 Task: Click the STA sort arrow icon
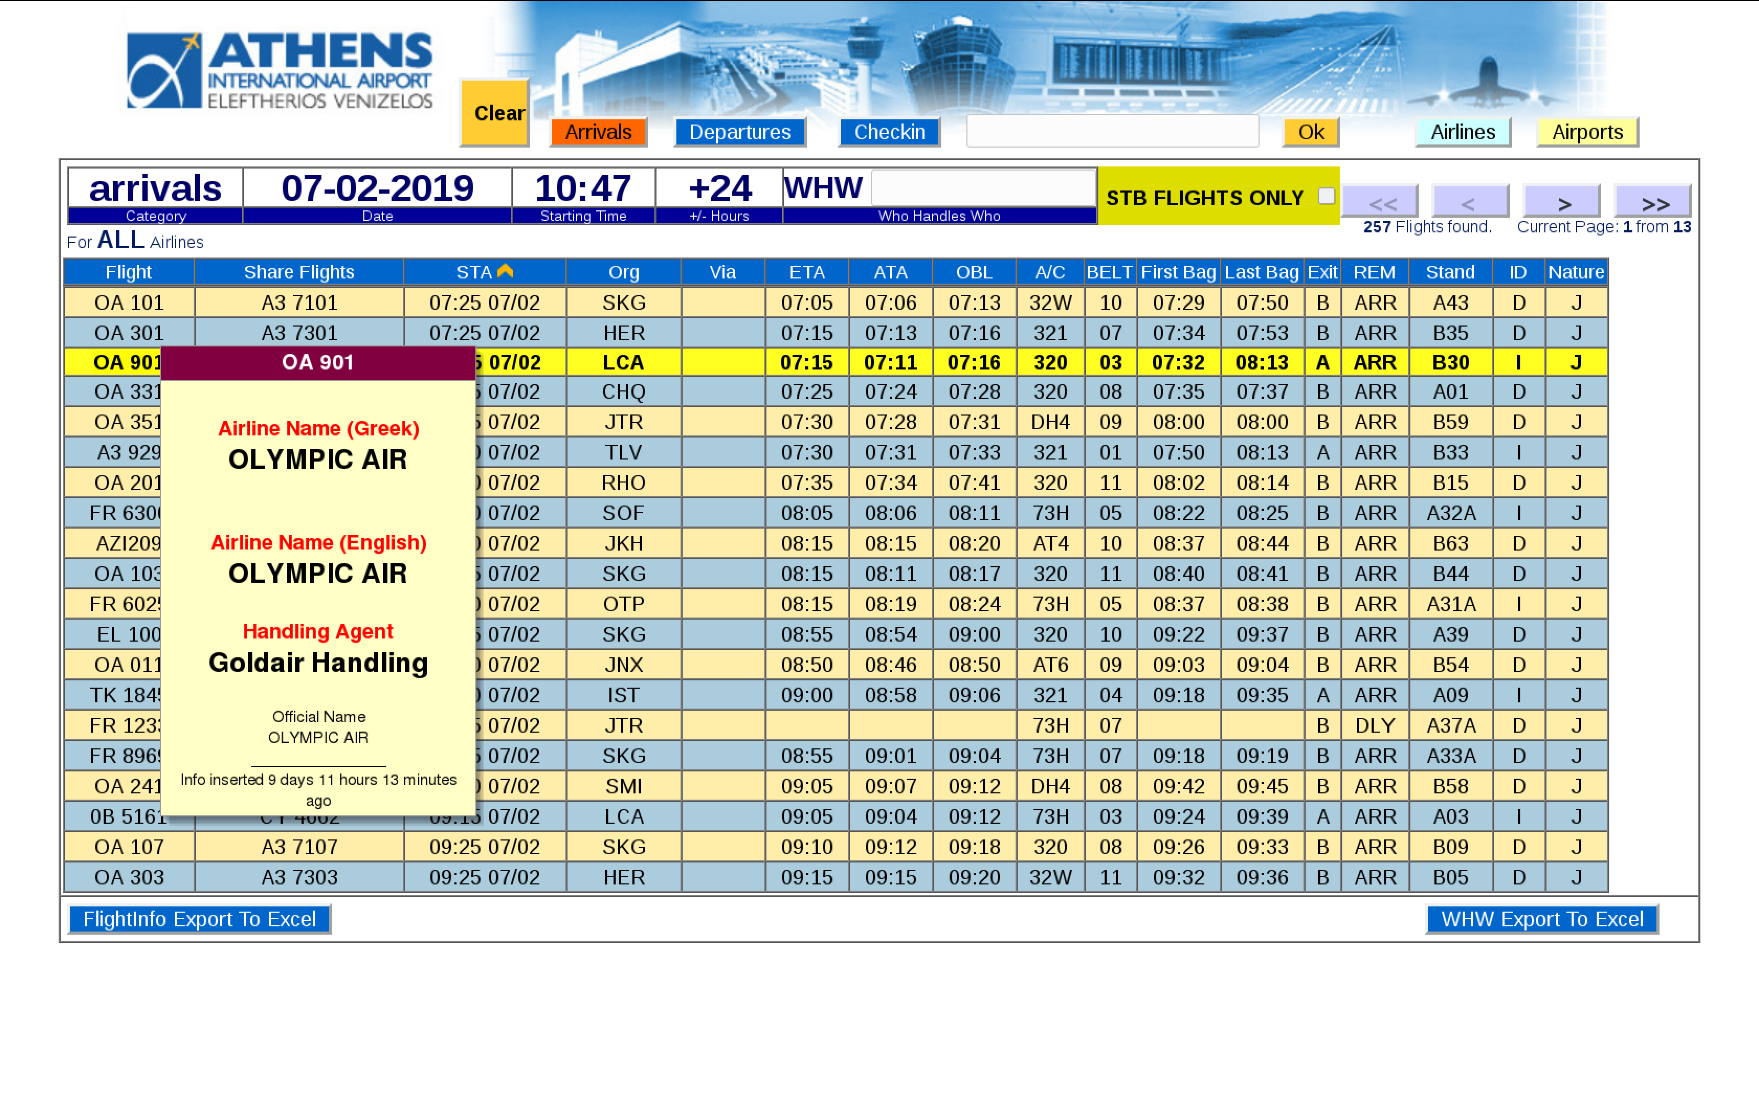click(505, 271)
